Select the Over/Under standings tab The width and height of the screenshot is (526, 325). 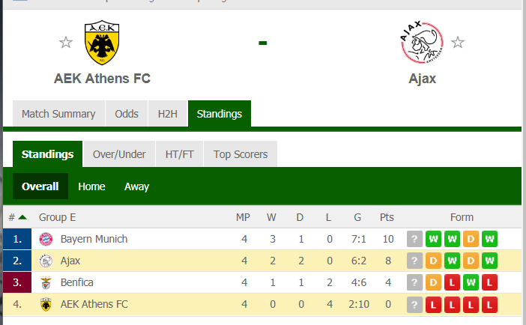119,154
